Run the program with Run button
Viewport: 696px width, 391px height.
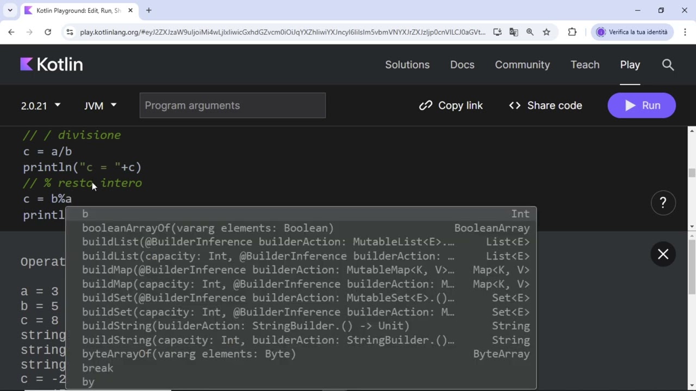(x=642, y=105)
